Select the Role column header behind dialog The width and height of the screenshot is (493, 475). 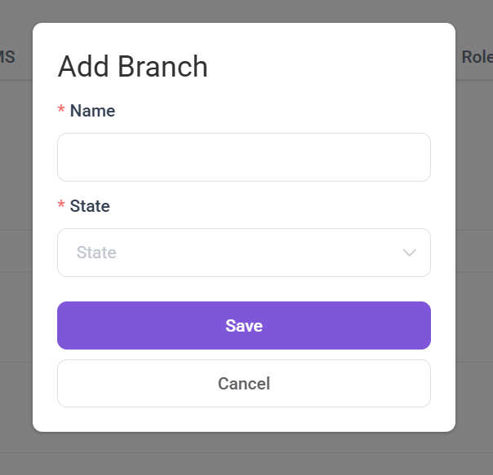coord(477,57)
